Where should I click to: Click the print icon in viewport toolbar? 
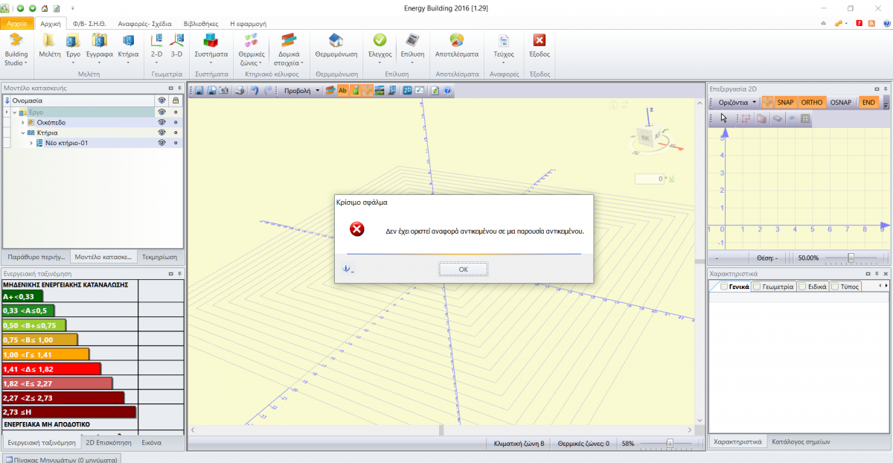240,90
